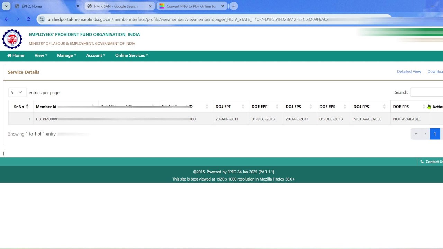Open the Online Services menu dropdown
This screenshot has width=443, height=249.
pos(132,55)
